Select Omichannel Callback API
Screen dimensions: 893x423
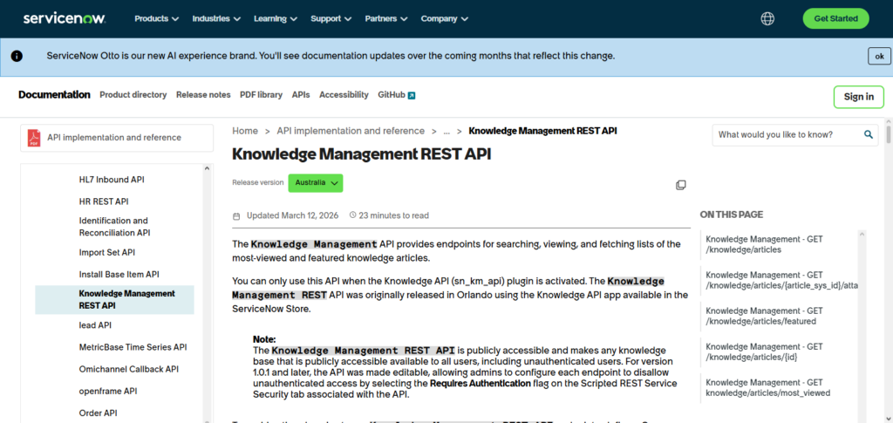(x=129, y=370)
